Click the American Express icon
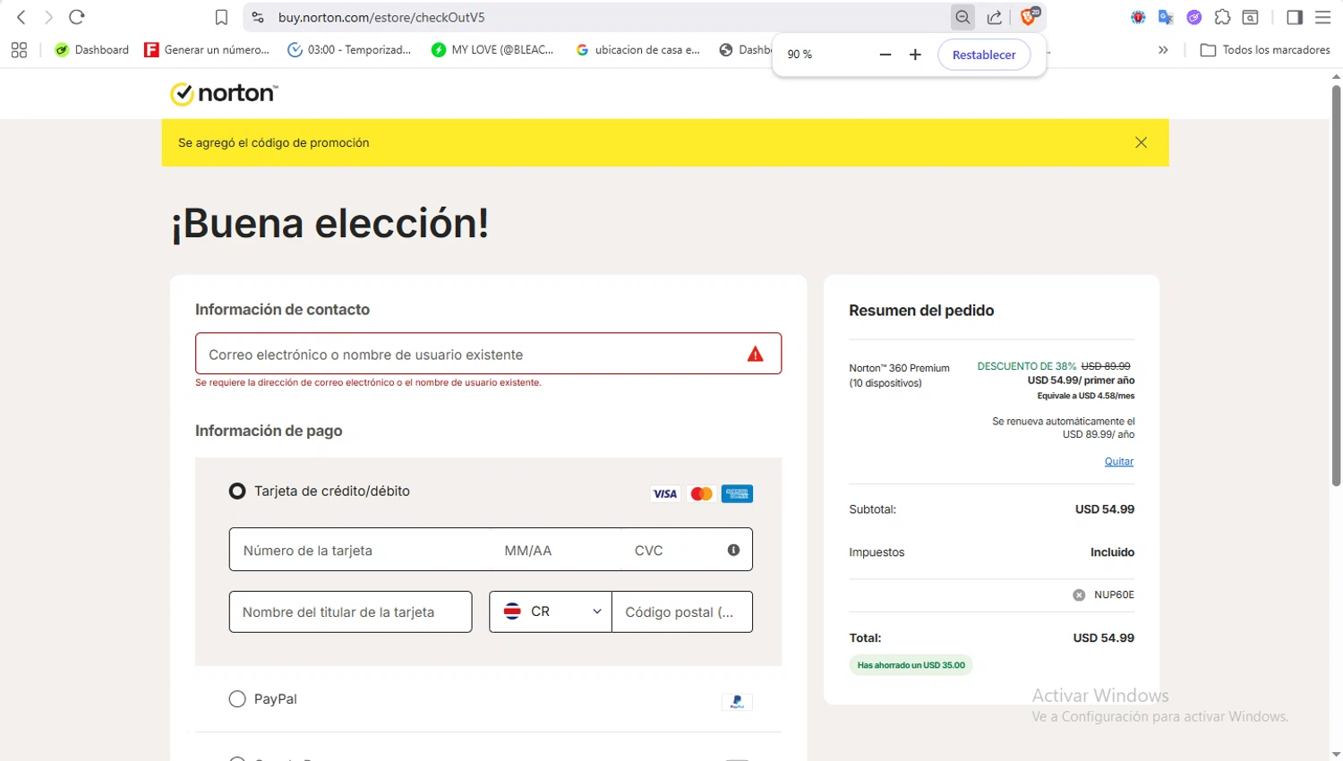This screenshot has width=1343, height=761. pyautogui.click(x=737, y=493)
